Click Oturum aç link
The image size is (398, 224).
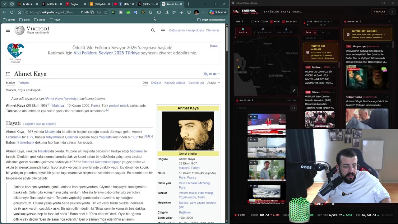pyautogui.click(x=213, y=30)
